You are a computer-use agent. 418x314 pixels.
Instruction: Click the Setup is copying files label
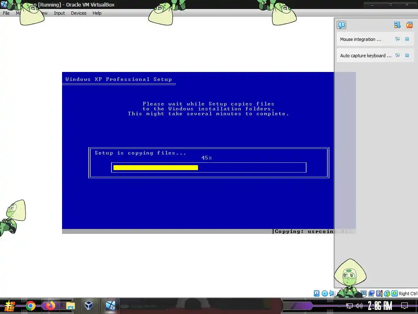click(140, 153)
